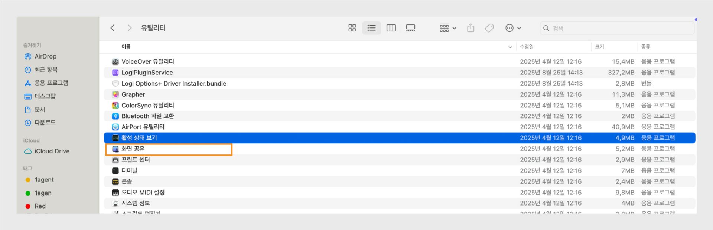
Task: Select the 터미널 app icon
Action: click(x=115, y=171)
